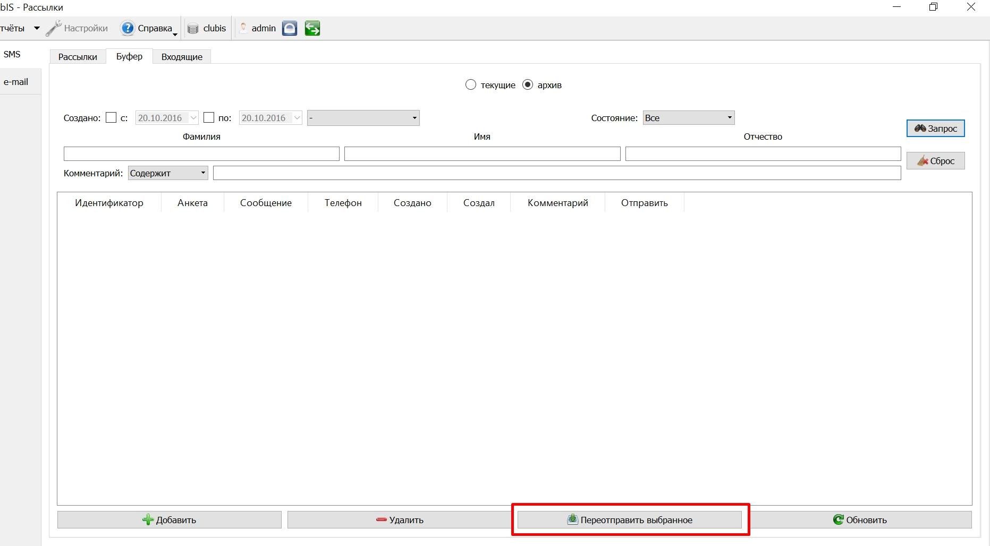Open the period dropdown next to dates
The width and height of the screenshot is (990, 546).
tap(363, 118)
